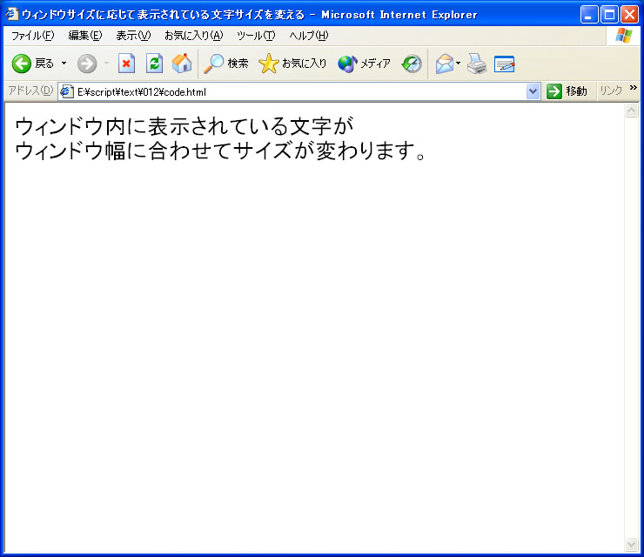The image size is (644, 557).
Task: Click the Refresh page icon
Action: click(x=154, y=64)
